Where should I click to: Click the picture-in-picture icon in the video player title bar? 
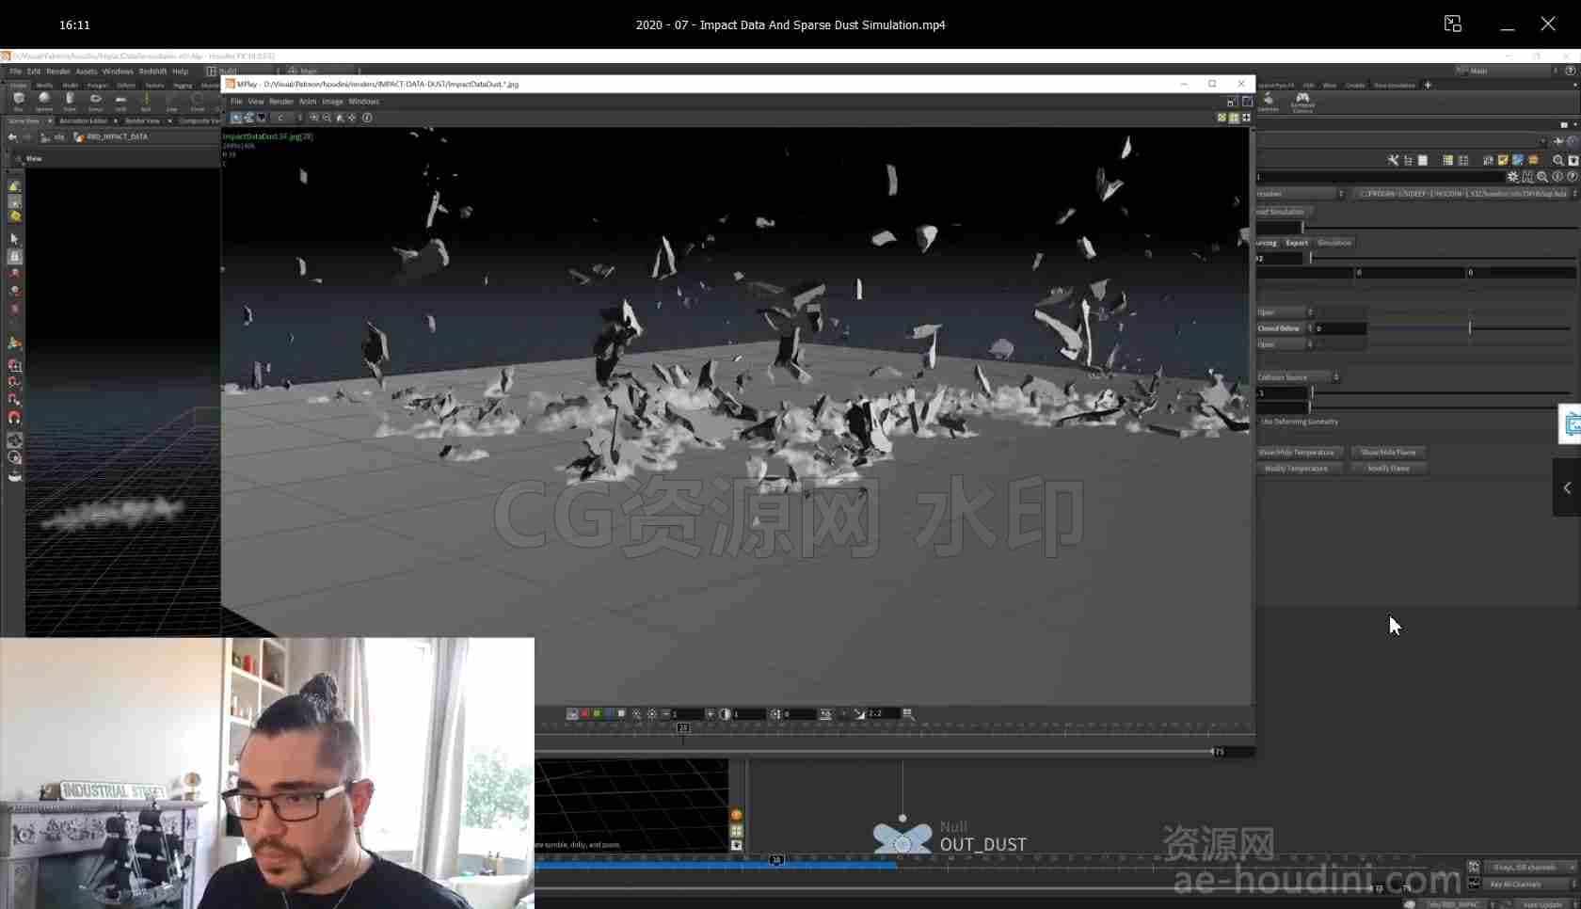click(x=1453, y=24)
